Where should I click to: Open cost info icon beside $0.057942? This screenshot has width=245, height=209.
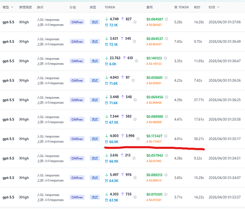pos(167,155)
